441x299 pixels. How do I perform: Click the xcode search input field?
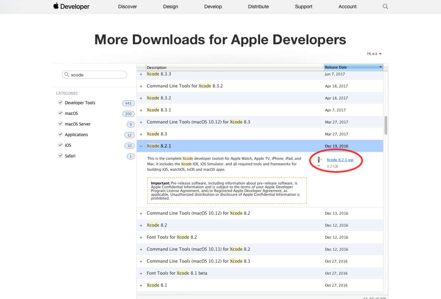click(x=94, y=75)
